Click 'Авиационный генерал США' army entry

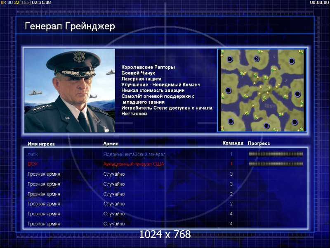tap(134, 164)
